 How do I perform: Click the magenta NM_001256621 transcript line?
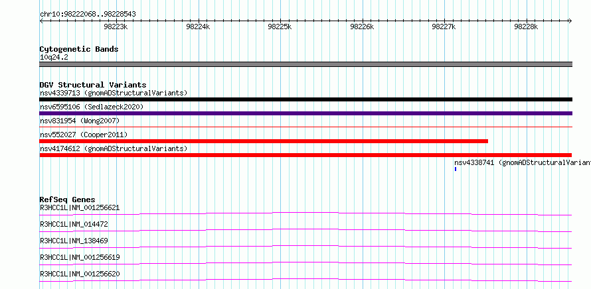[x=305, y=213]
